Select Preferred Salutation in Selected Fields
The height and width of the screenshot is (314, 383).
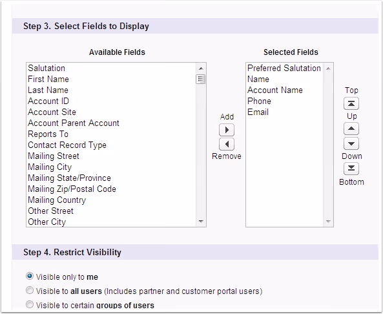point(285,68)
